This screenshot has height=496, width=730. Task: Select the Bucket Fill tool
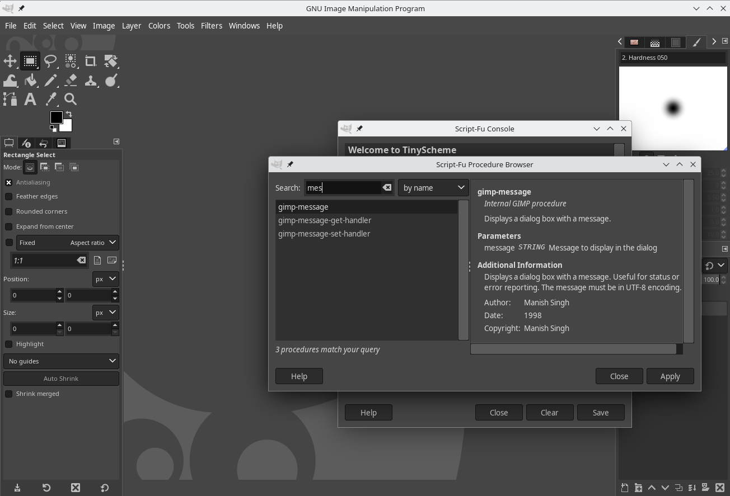30,81
